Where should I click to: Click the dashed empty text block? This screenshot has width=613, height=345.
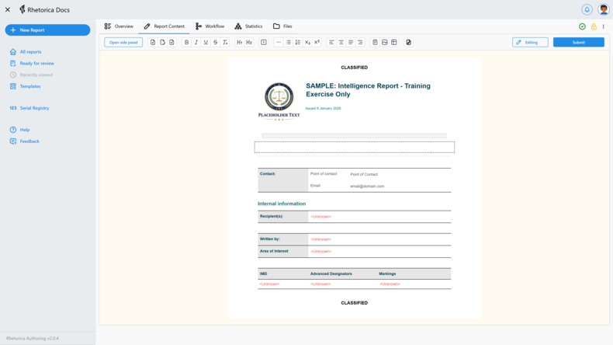(x=354, y=147)
